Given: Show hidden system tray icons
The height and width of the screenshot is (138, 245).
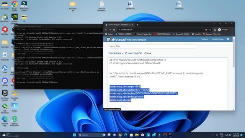Looking at the screenshot, I should tap(213, 135).
